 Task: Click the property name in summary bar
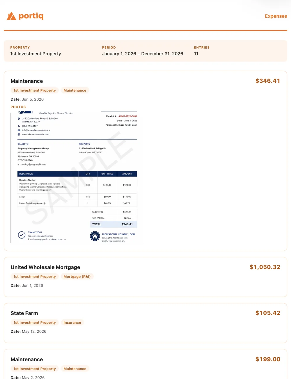(36, 54)
